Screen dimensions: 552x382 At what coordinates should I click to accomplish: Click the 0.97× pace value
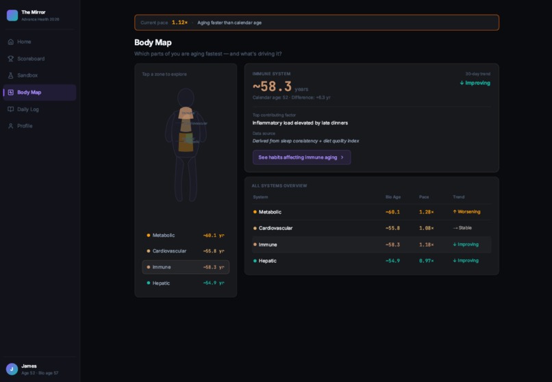[x=426, y=261]
